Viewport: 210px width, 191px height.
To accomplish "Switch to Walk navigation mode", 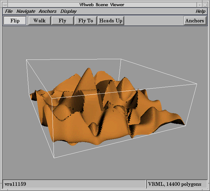I will coord(39,21).
